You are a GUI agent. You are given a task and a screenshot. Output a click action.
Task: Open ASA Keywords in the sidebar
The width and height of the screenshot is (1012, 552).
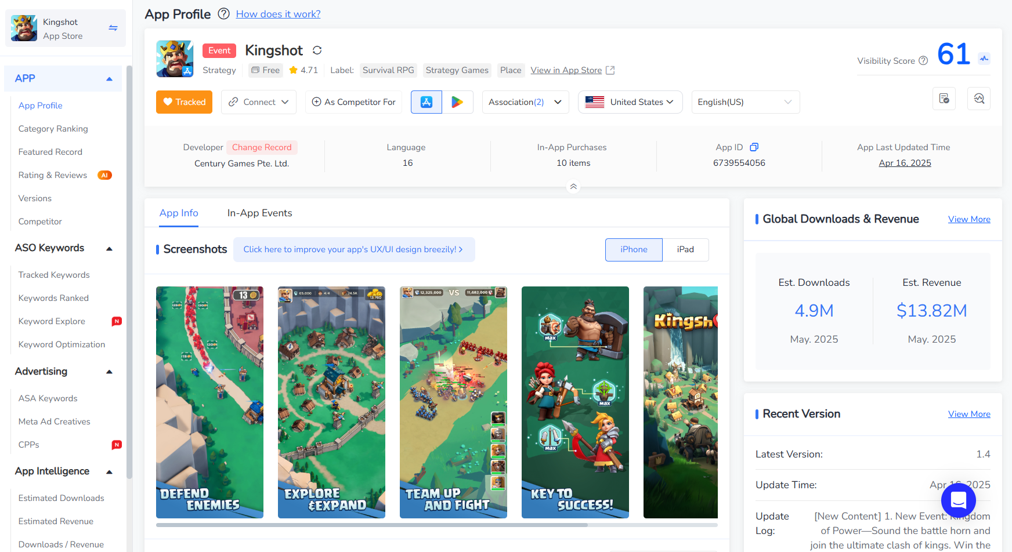tap(48, 398)
